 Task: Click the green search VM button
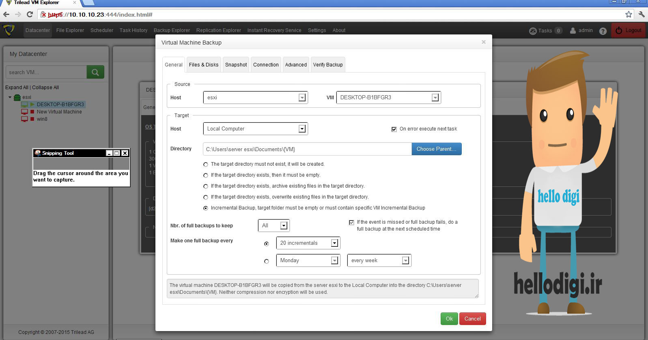click(x=95, y=72)
